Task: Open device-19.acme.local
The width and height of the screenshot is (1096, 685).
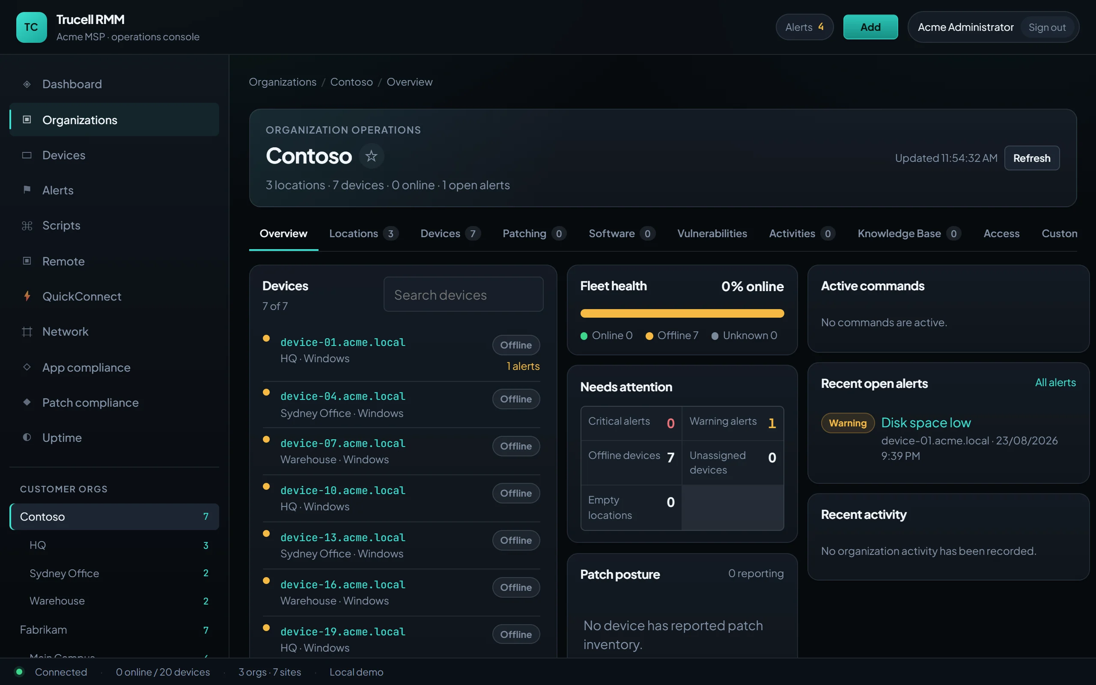Action: tap(343, 632)
